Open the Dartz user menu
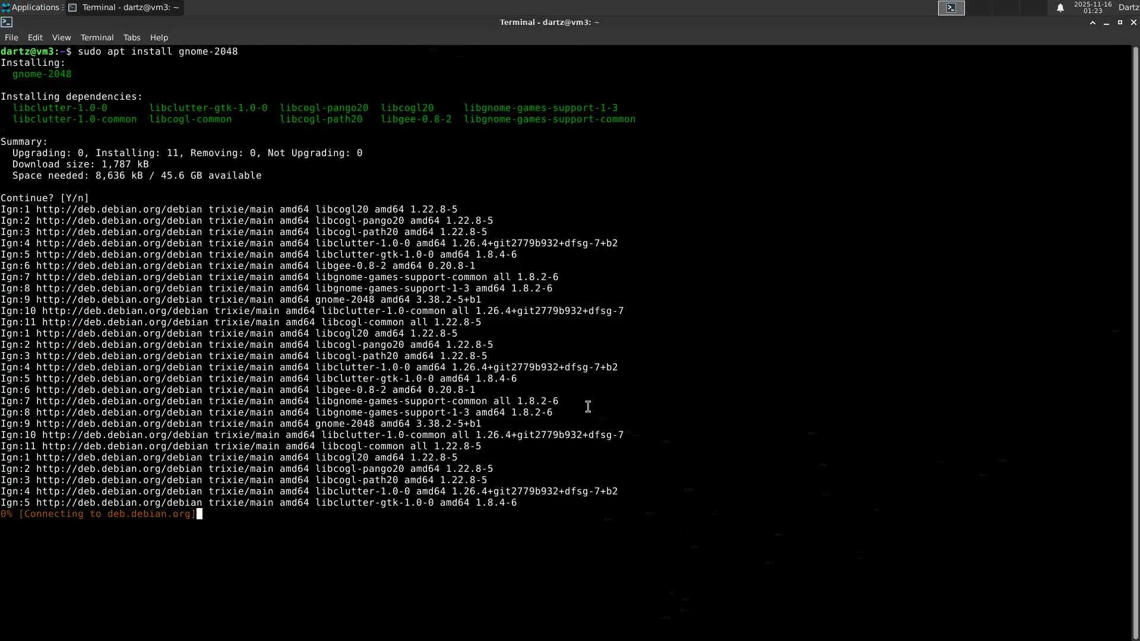The width and height of the screenshot is (1140, 641). (1128, 7)
